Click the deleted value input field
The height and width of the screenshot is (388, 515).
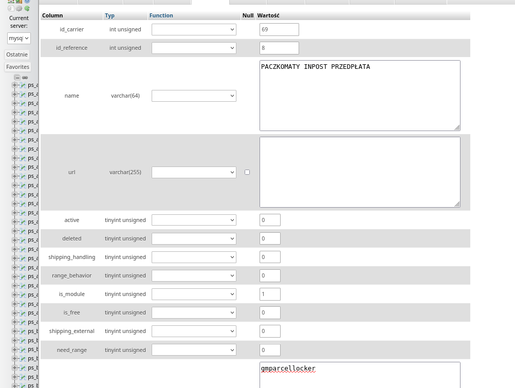270,238
